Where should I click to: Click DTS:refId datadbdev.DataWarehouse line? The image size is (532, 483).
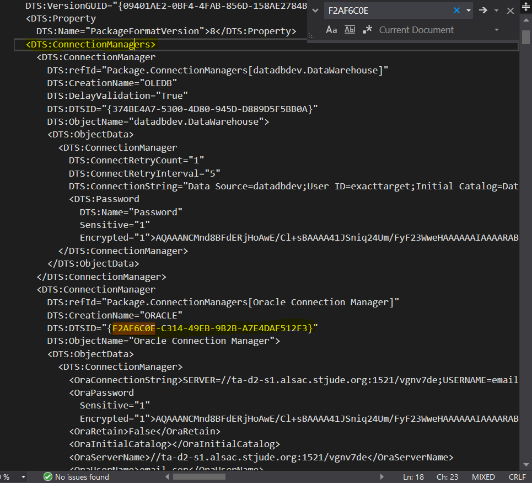coord(218,70)
